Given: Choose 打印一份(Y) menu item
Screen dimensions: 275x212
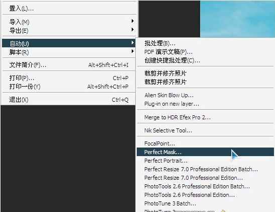Looking at the screenshot, I should pyautogui.click(x=69, y=87).
